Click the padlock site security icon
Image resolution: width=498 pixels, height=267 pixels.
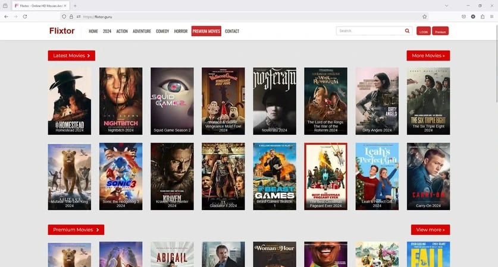coord(71,17)
